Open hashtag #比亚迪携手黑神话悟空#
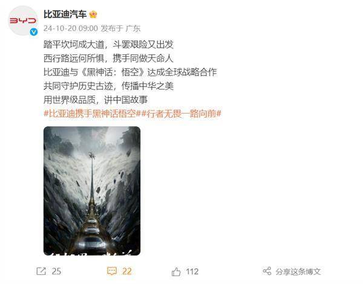This screenshot has width=363, height=284. point(92,114)
